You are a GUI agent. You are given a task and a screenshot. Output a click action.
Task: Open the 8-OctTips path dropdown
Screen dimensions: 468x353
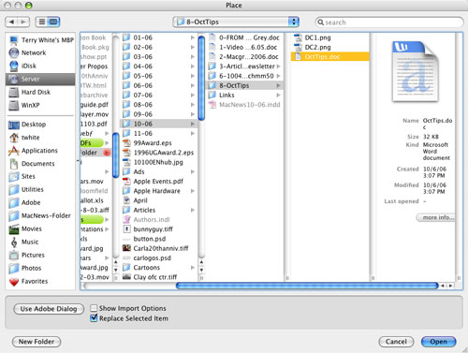(236, 22)
